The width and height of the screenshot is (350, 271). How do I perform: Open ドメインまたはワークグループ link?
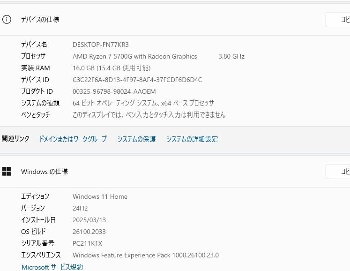click(73, 139)
